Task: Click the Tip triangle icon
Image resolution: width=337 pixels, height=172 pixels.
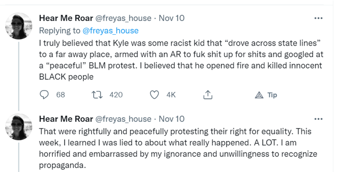Action: 259,95
